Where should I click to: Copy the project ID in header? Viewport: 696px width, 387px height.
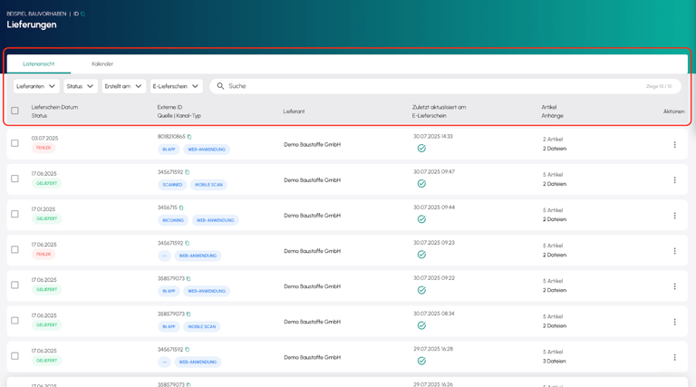[82, 14]
